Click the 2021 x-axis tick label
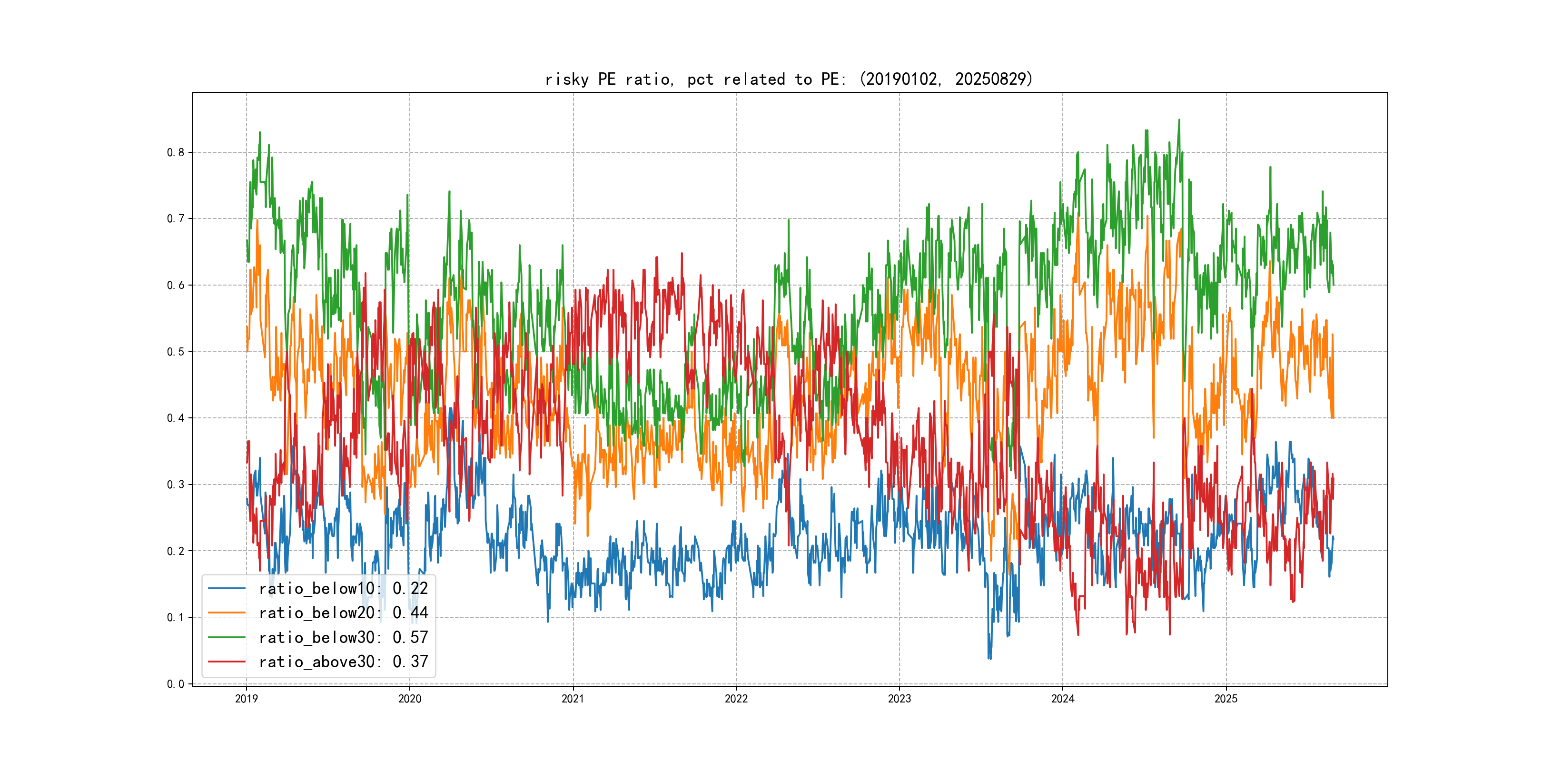This screenshot has height=771, width=1542. point(573,699)
